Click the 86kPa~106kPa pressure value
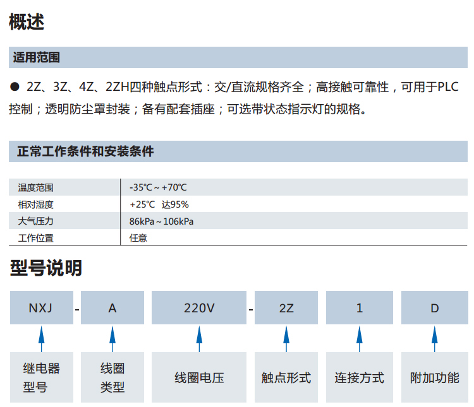This screenshot has height=407, width=474. 161,221
